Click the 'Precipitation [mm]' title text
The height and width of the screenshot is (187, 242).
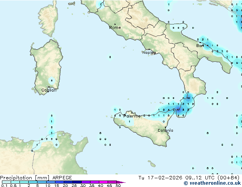coord(24,178)
